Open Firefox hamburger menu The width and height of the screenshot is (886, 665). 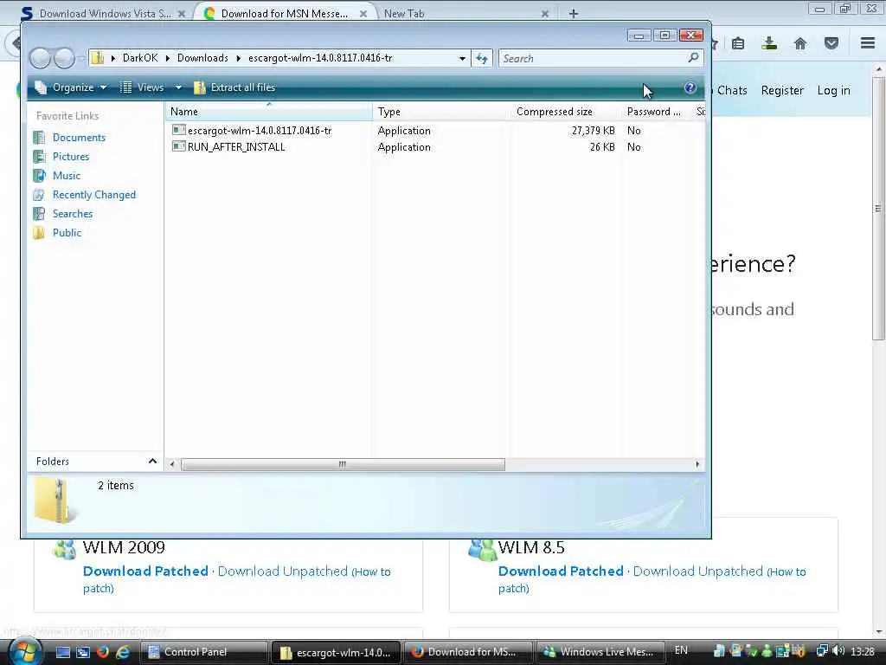pyautogui.click(x=868, y=43)
